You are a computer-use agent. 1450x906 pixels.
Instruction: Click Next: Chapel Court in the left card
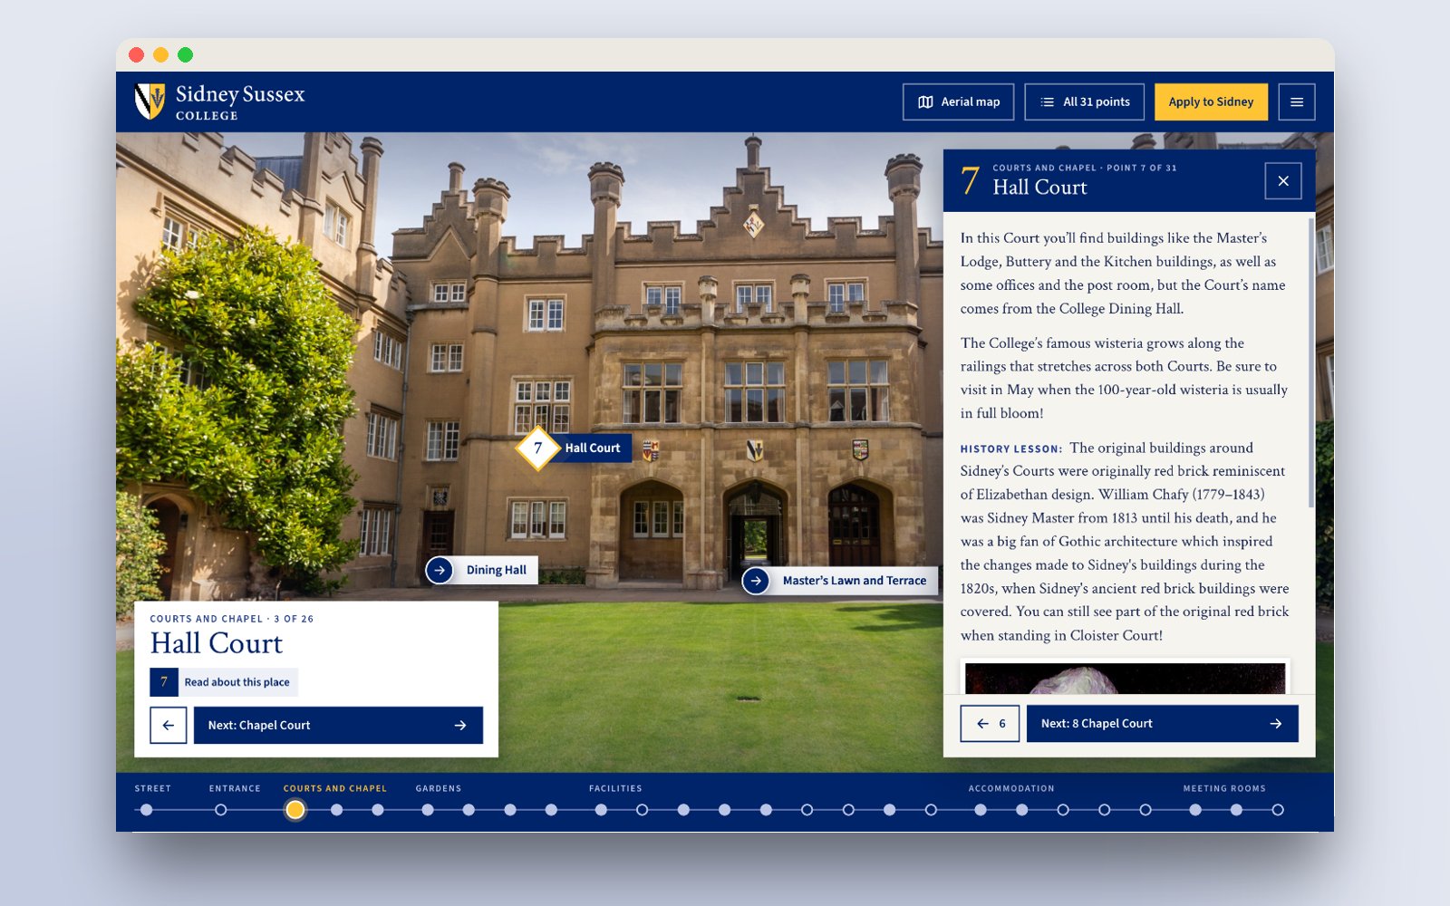[x=338, y=725]
